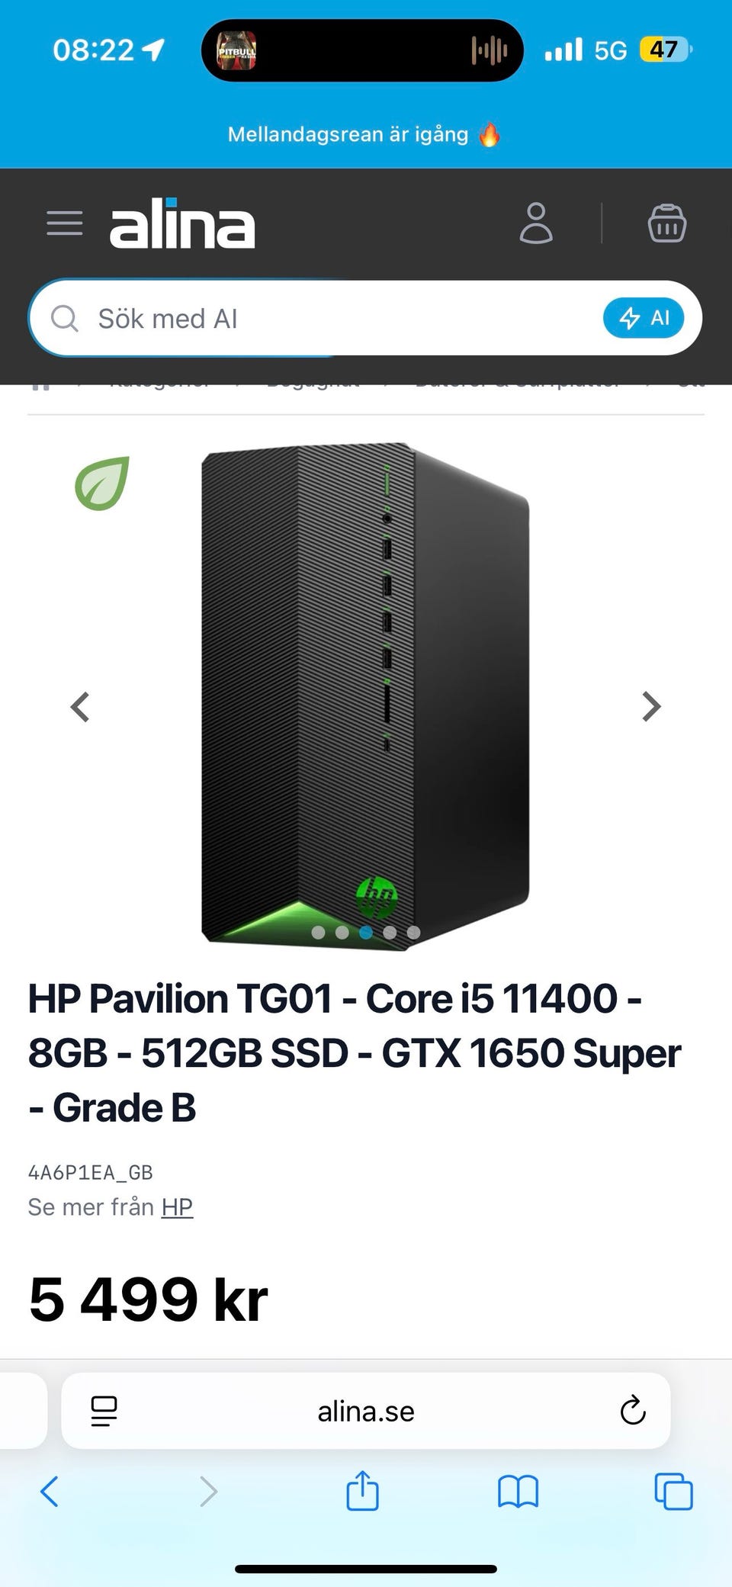Open the Safari share sheet

coord(362,1489)
